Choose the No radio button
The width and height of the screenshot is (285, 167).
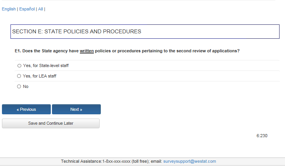(x=19, y=87)
